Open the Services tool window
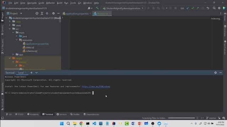 tap(62, 114)
